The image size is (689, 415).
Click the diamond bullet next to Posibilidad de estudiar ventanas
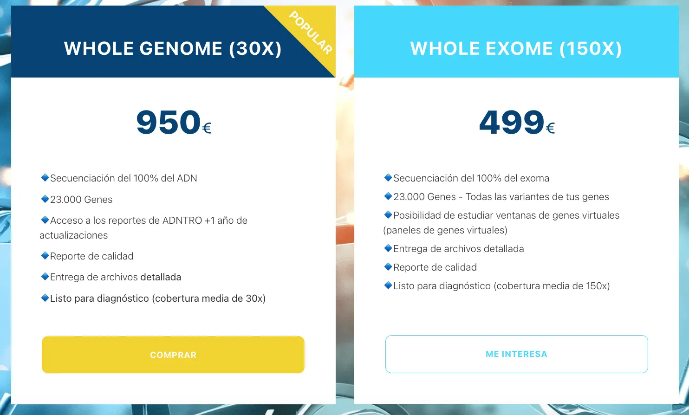pos(388,214)
